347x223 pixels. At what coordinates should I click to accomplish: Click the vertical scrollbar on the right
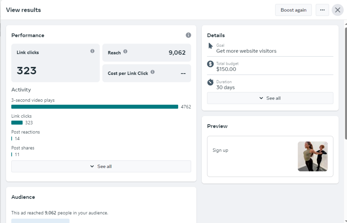point(345,84)
